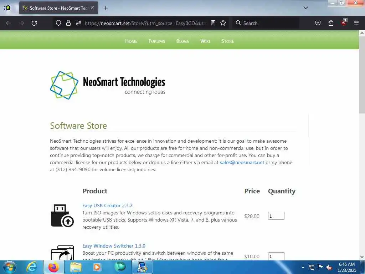Open site permissions icon in address bar
This screenshot has height=274, width=365.
tap(78, 23)
